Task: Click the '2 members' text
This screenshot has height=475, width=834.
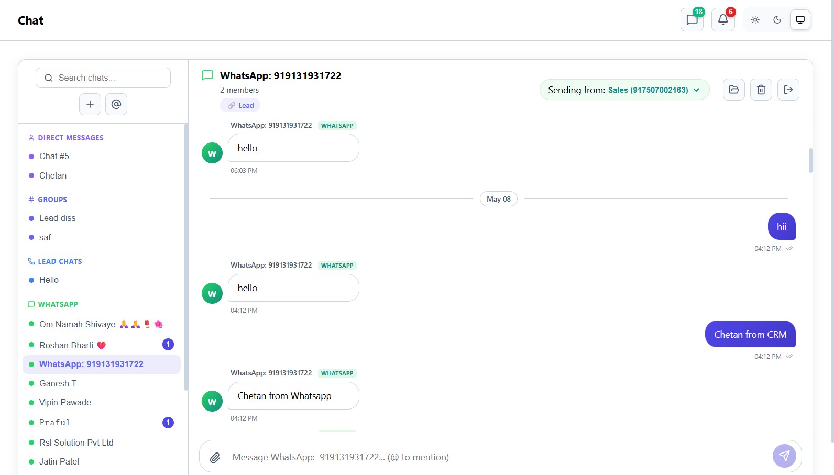Action: point(239,90)
